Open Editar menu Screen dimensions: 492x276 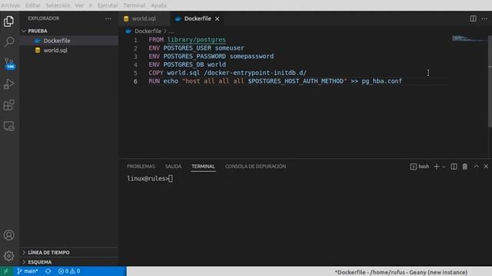click(32, 5)
